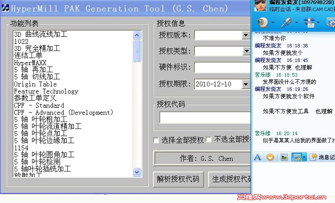Open the webcam video call icon in chat

tap(262, 22)
